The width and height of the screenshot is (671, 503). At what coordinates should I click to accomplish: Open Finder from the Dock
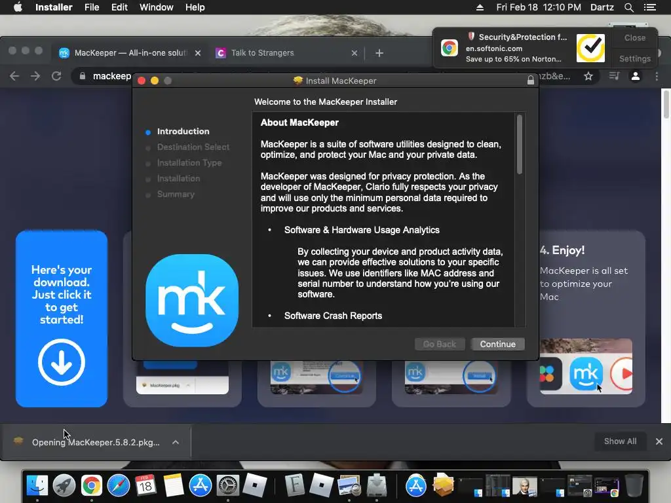click(x=37, y=485)
